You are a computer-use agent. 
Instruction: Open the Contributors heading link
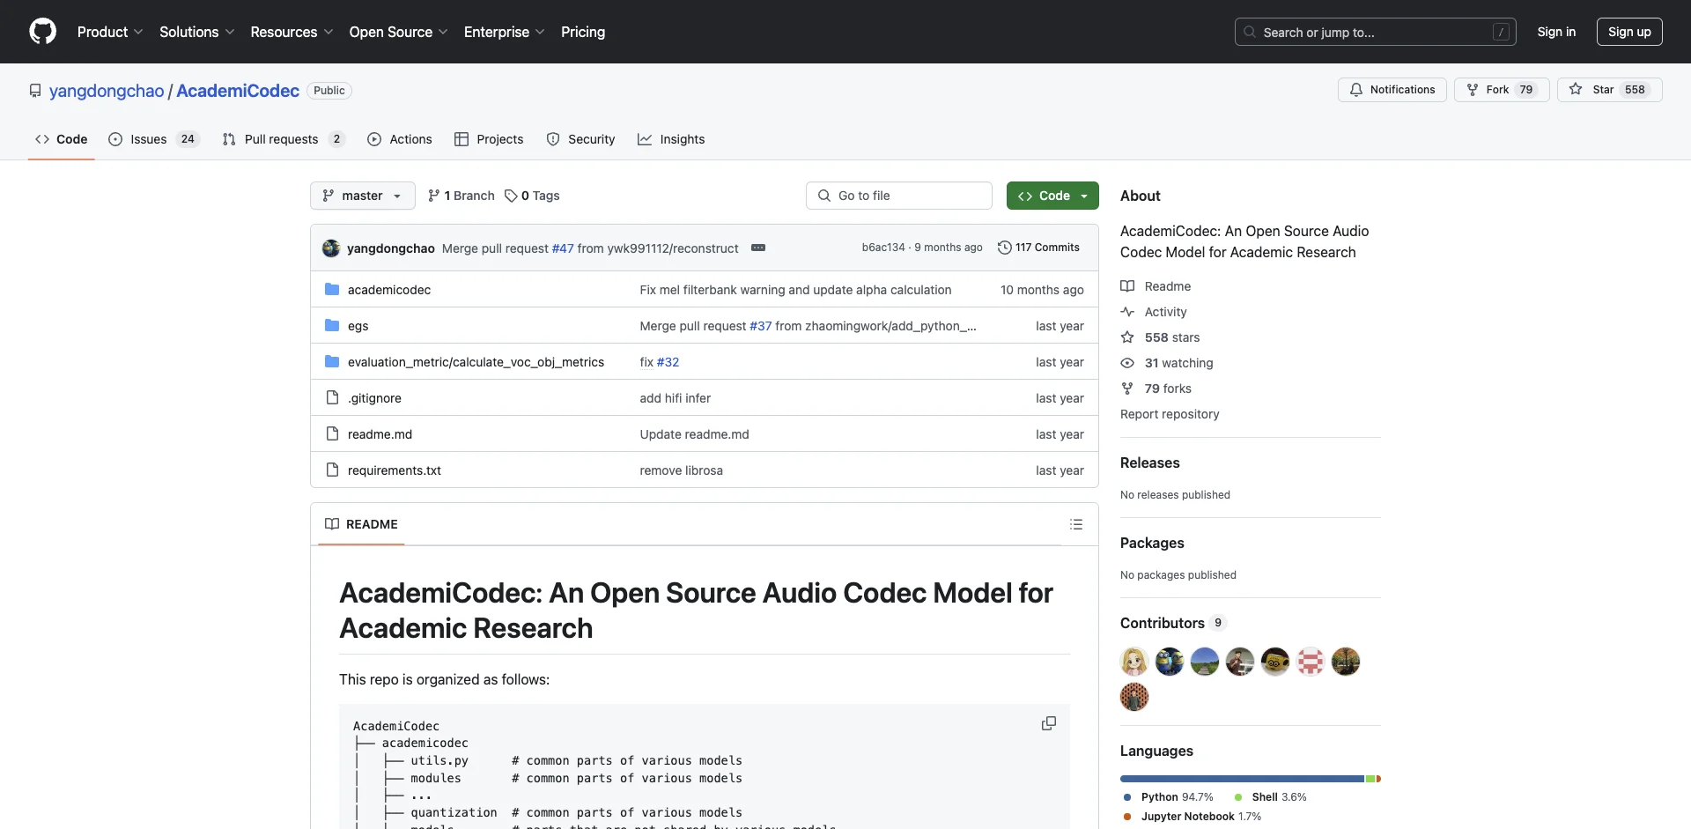point(1173,623)
